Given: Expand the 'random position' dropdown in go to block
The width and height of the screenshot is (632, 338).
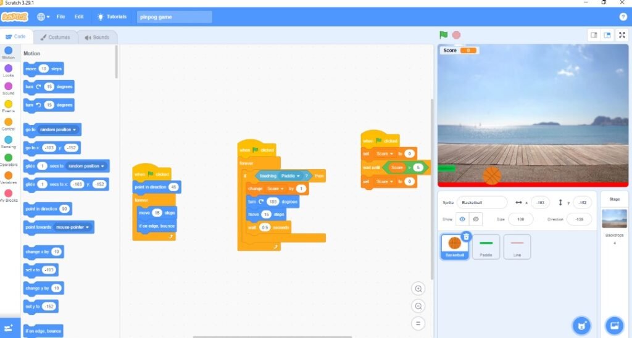Looking at the screenshot, I should pos(59,130).
